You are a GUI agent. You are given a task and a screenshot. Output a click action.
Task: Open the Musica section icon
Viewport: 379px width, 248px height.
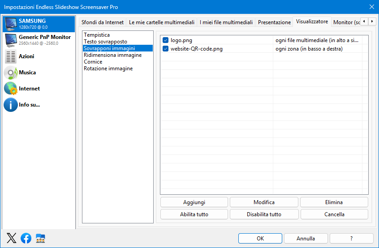(11, 73)
